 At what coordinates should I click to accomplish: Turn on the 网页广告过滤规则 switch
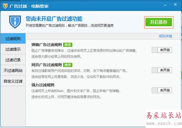click(x=162, y=70)
